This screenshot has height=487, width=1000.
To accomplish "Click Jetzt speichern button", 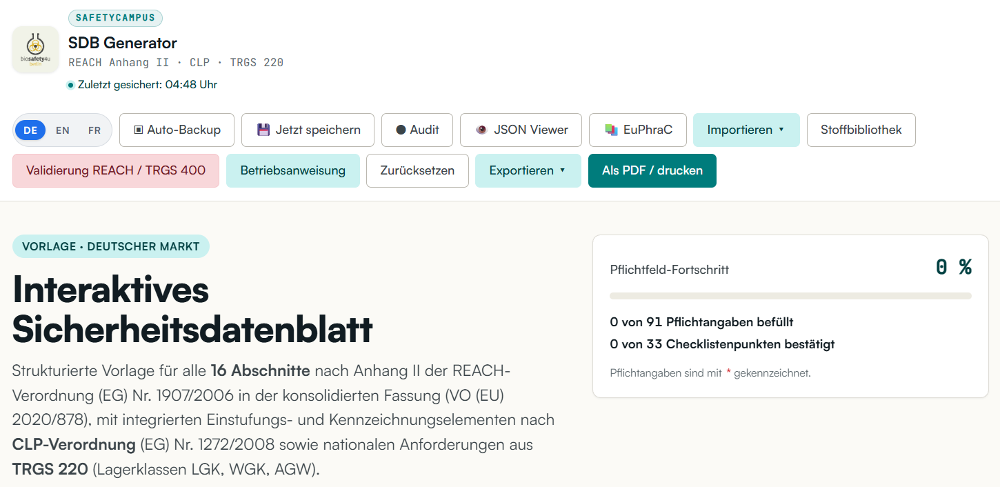I will (308, 130).
